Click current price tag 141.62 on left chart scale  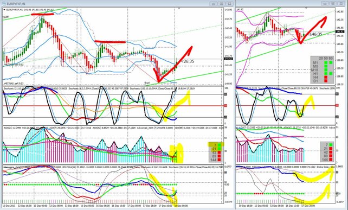point(228,59)
